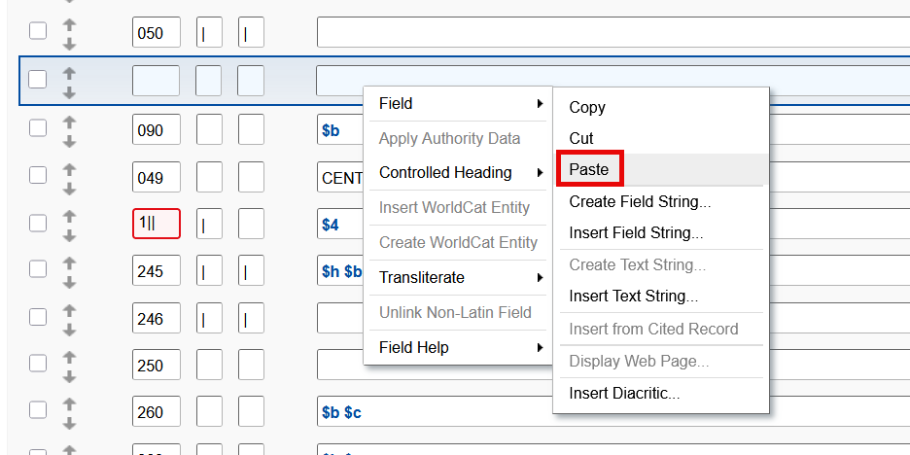Move the 245 field row down

coord(69,282)
